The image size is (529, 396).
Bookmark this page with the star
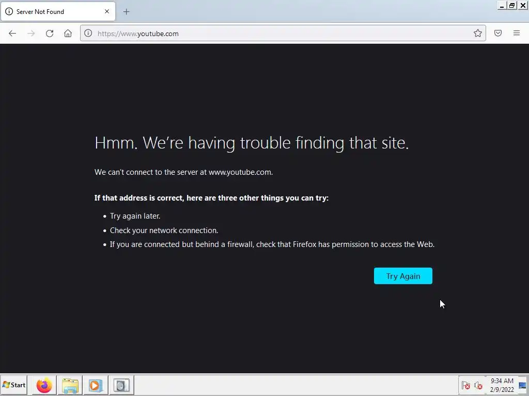pyautogui.click(x=477, y=33)
